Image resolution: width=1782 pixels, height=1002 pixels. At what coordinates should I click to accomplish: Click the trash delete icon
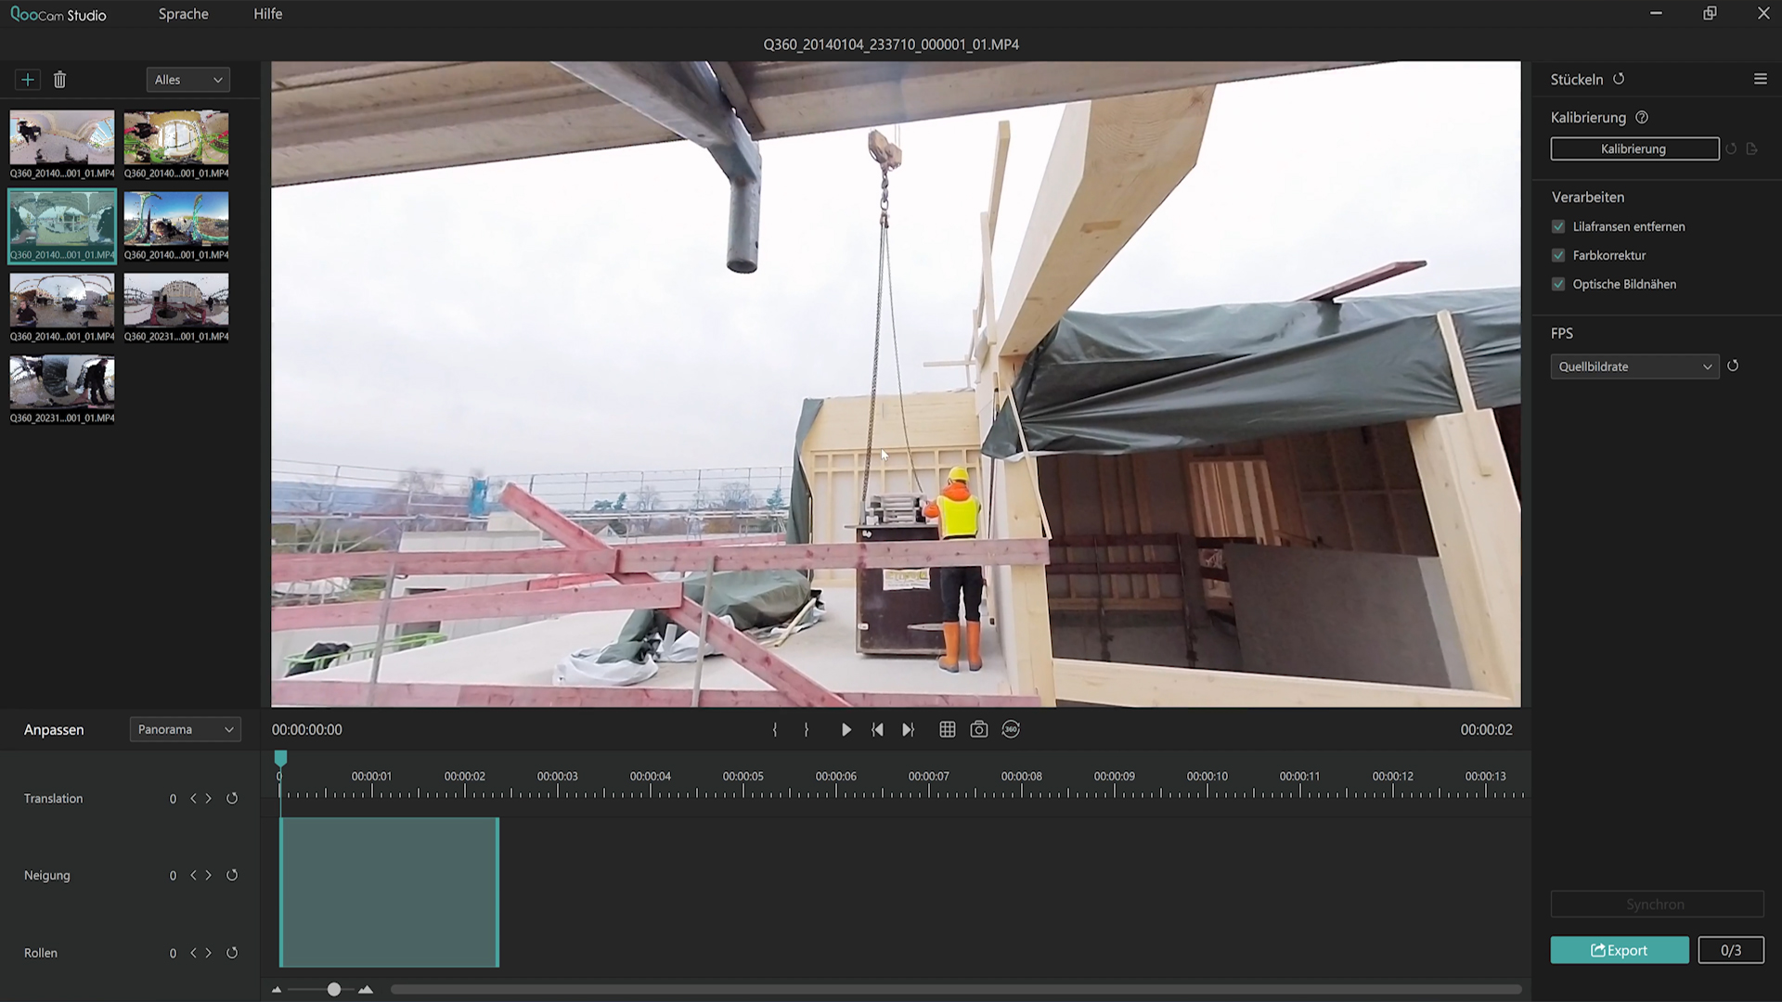point(60,80)
